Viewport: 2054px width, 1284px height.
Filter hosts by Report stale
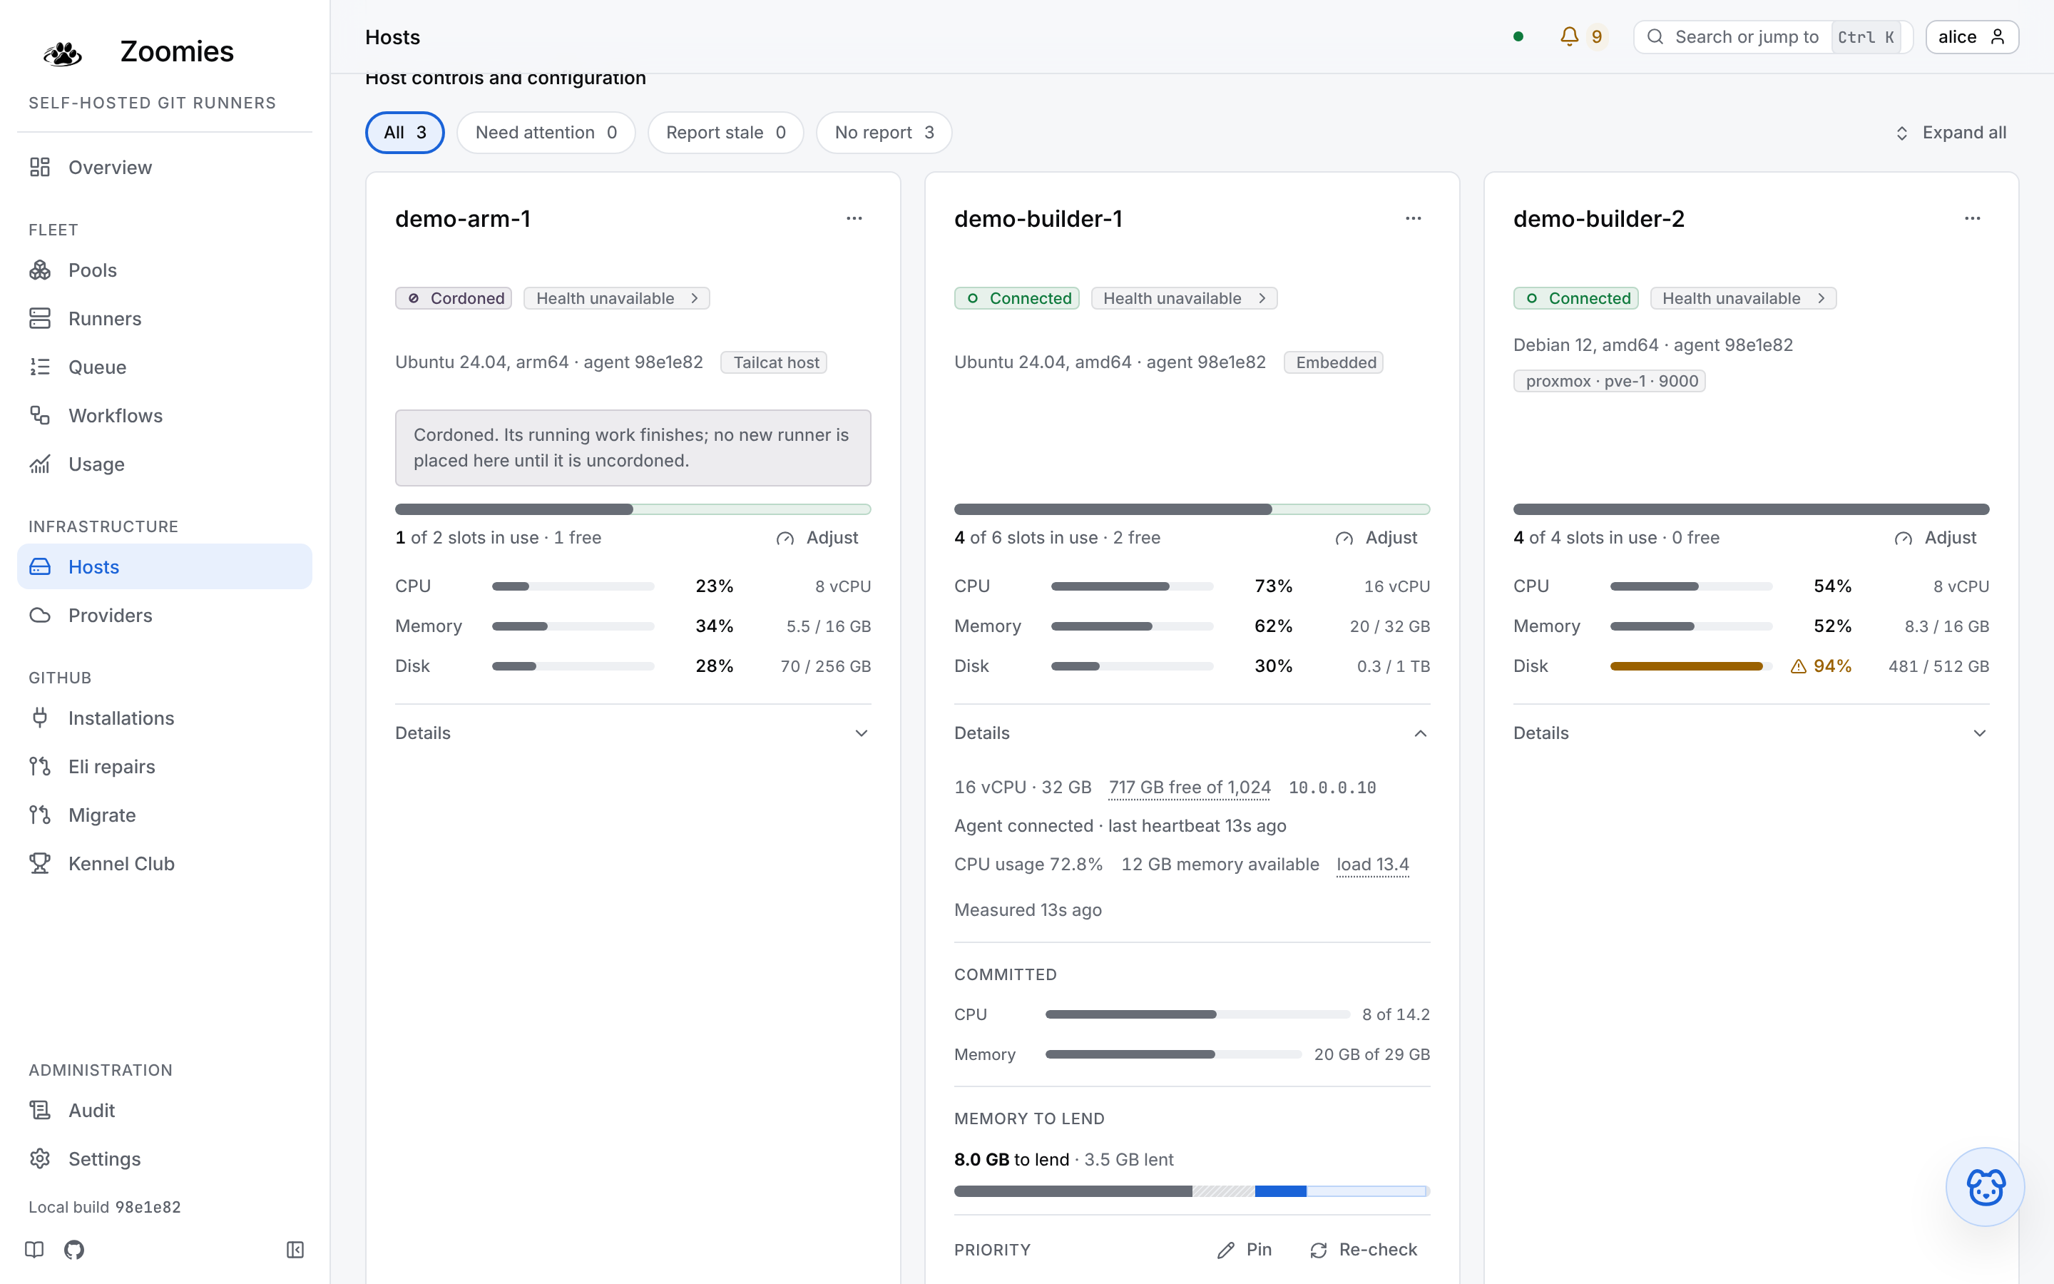726,133
